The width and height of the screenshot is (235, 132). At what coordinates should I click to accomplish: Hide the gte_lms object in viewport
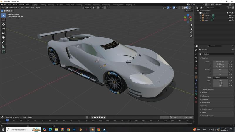click(x=230, y=18)
